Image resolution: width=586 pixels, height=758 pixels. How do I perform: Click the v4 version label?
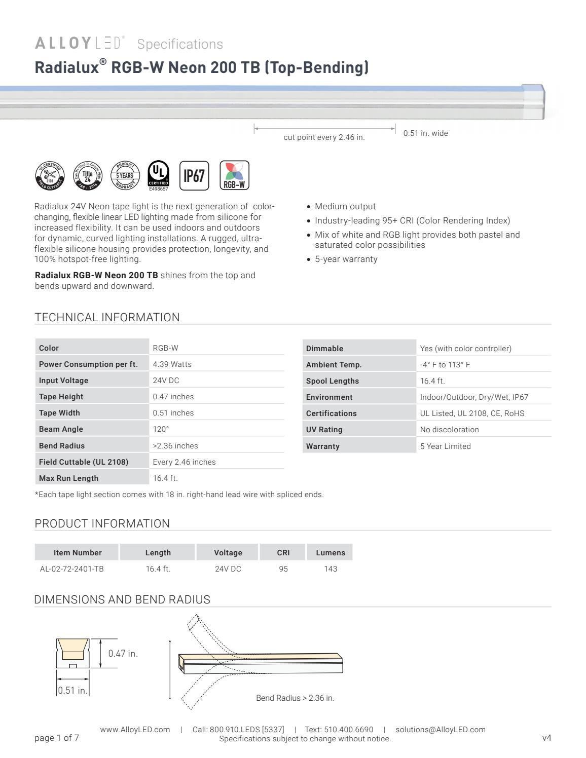(546, 738)
